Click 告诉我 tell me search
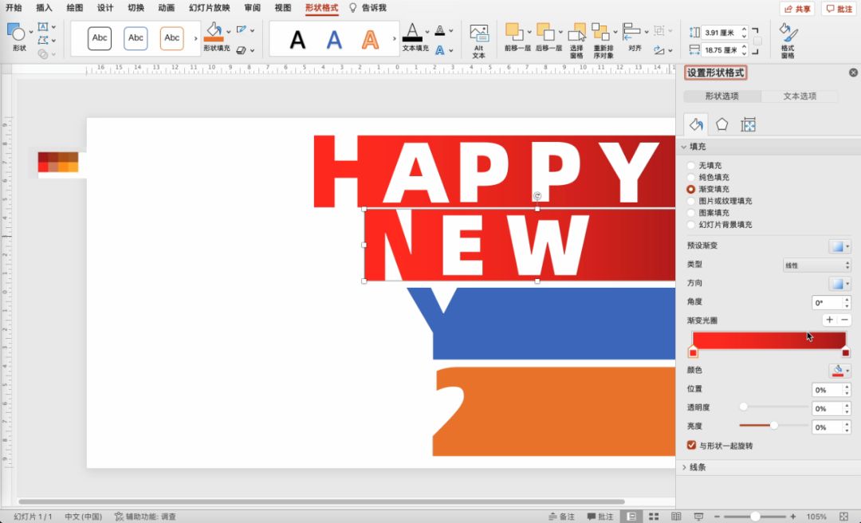Screen dimensions: 861x523 click(368, 8)
